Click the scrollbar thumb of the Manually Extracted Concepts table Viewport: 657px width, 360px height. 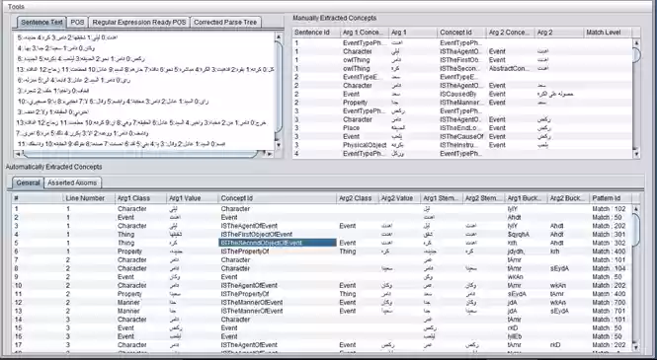(x=636, y=55)
